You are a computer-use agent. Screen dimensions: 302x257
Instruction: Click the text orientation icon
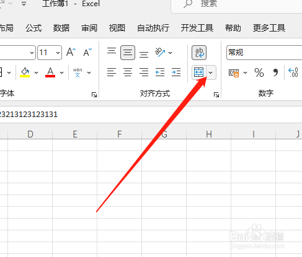(x=160, y=53)
